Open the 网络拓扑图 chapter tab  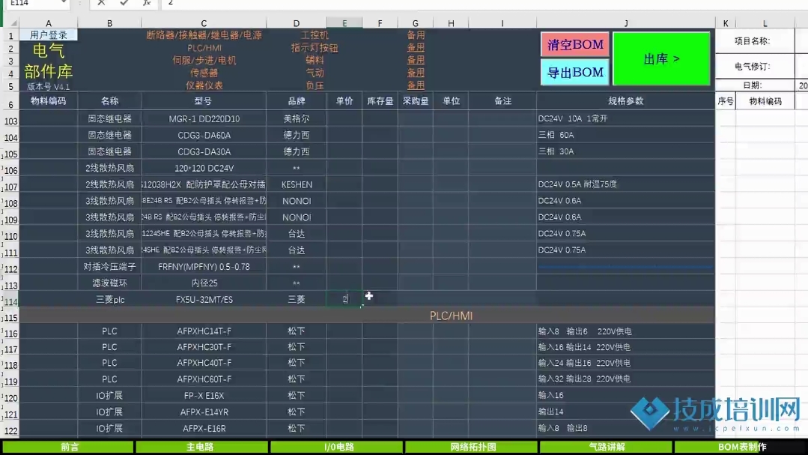(x=472, y=447)
